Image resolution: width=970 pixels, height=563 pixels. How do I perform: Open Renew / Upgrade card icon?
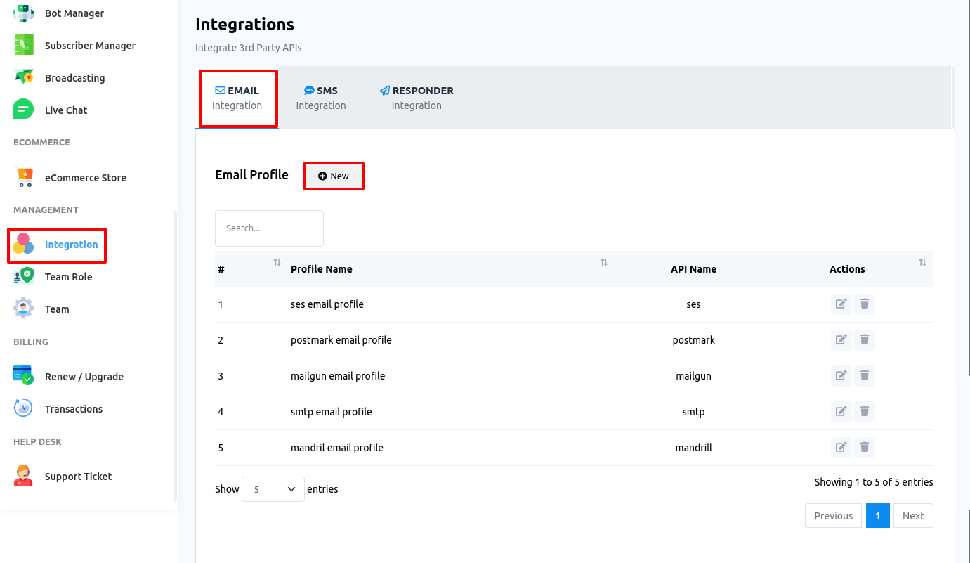click(x=23, y=376)
